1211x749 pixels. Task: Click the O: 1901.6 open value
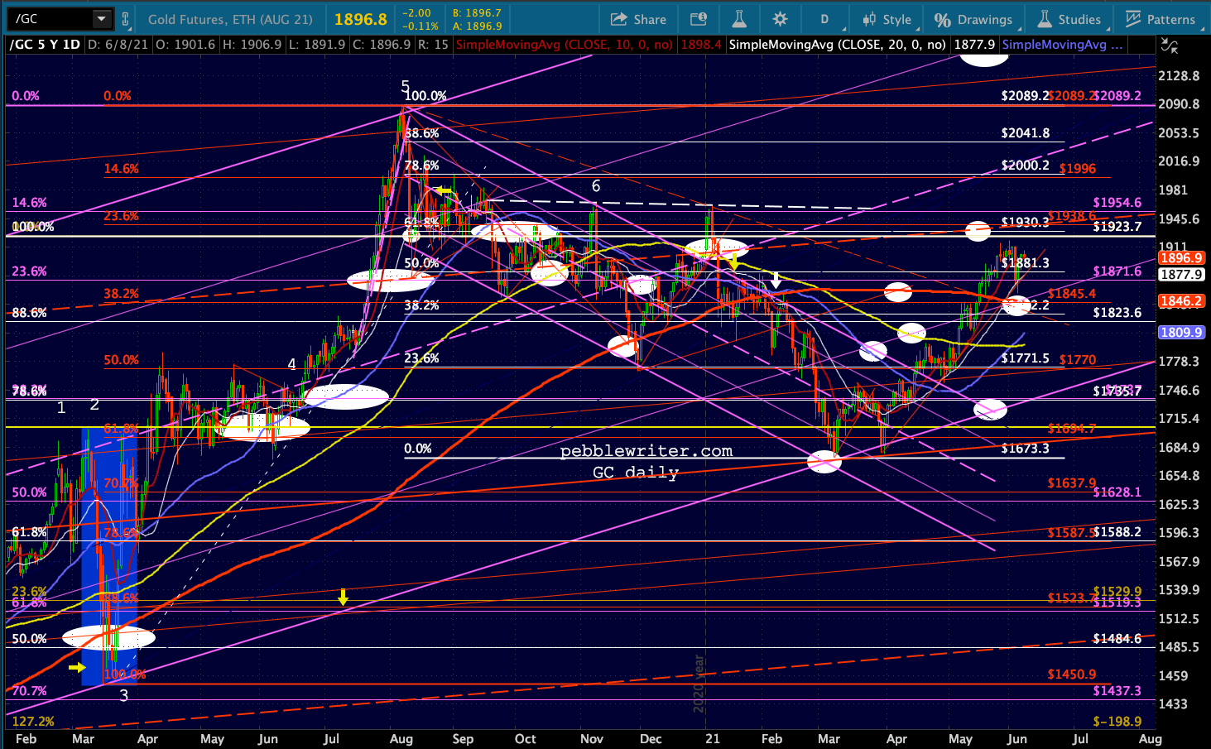click(x=185, y=45)
